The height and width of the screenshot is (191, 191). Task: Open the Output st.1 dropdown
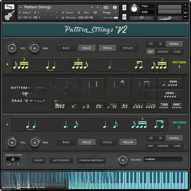[38, 12]
